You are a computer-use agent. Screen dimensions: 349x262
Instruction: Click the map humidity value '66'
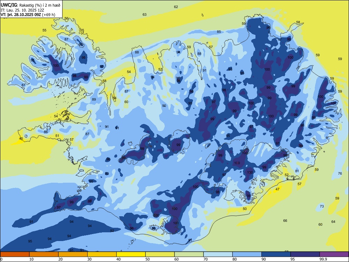[x=285, y=220]
